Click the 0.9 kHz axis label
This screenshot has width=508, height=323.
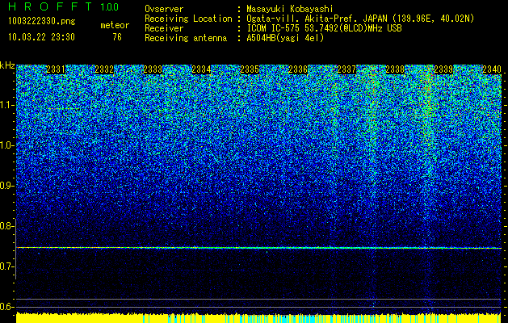pyautogui.click(x=7, y=186)
